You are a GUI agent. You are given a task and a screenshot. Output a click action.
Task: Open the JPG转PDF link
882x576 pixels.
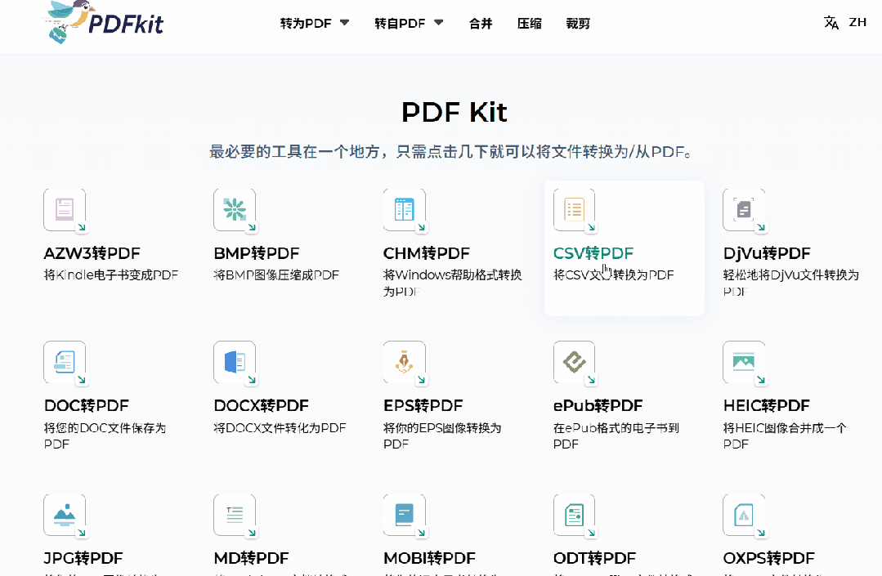click(83, 559)
